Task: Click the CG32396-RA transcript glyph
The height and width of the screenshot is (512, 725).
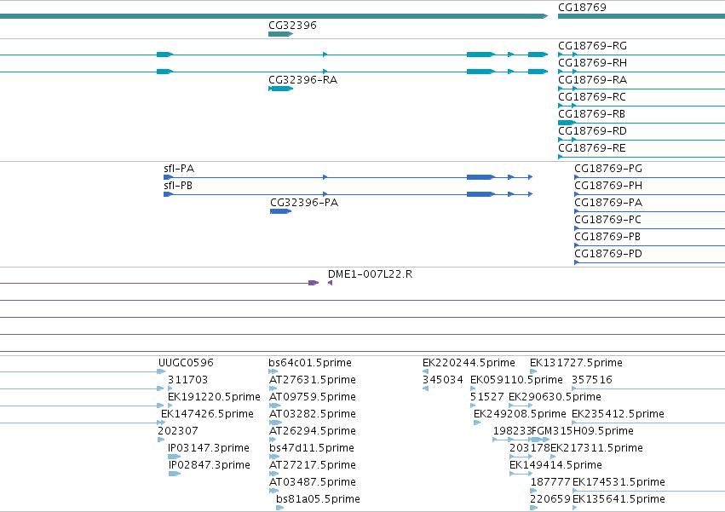Action: [x=280, y=89]
